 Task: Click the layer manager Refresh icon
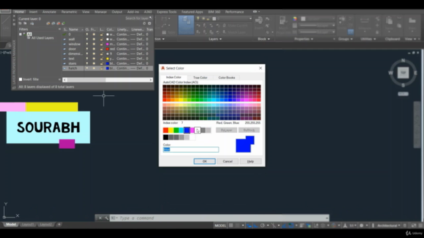(x=144, y=24)
